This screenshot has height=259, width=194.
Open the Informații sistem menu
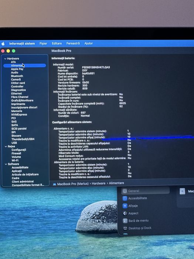tap(22, 44)
